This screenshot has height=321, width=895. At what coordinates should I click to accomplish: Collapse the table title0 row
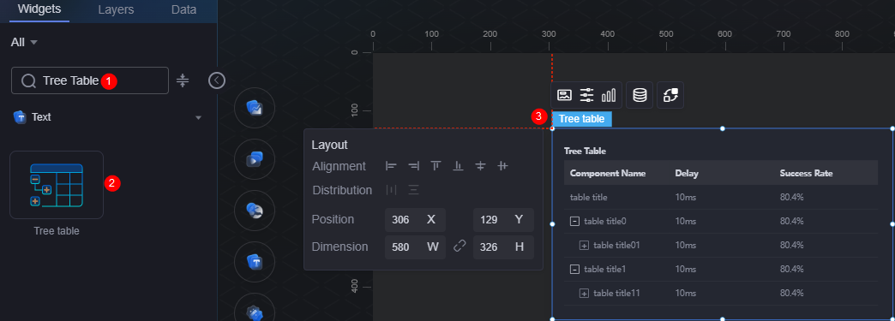tap(574, 221)
